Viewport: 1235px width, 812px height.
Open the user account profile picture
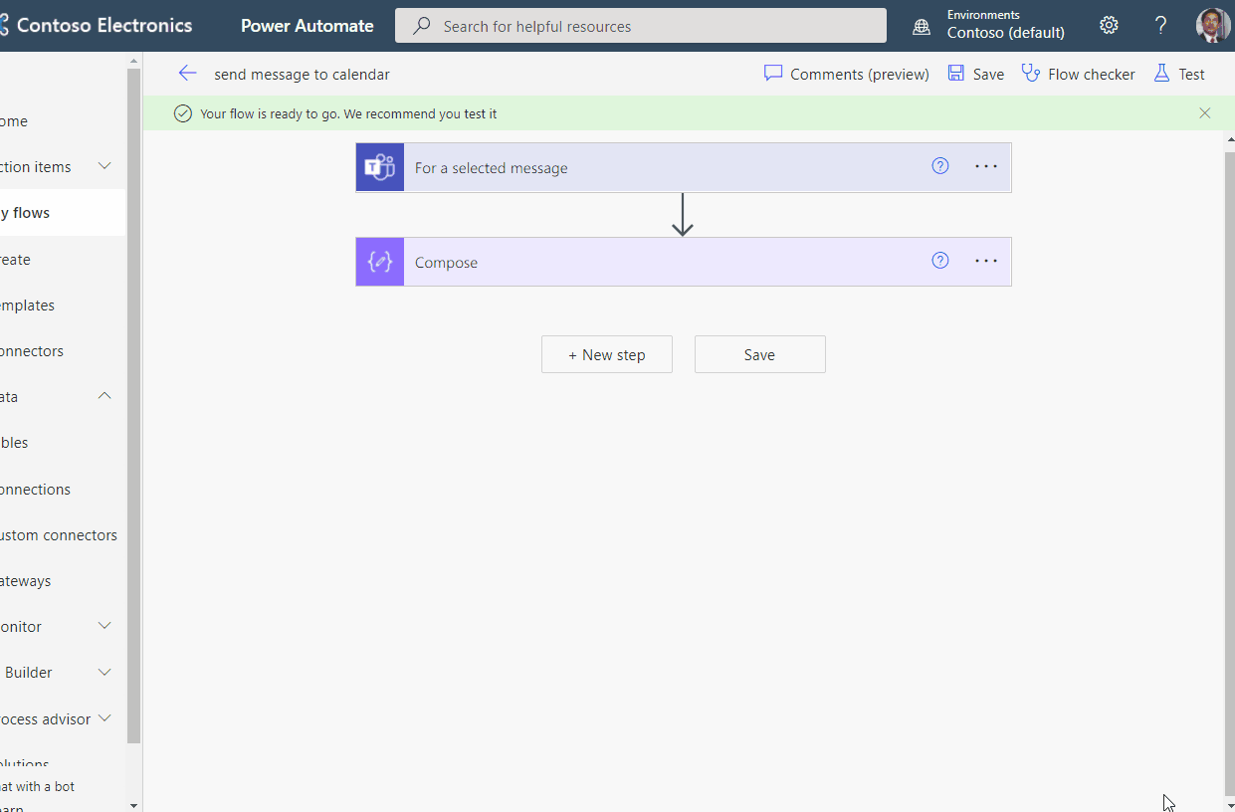[1213, 26]
